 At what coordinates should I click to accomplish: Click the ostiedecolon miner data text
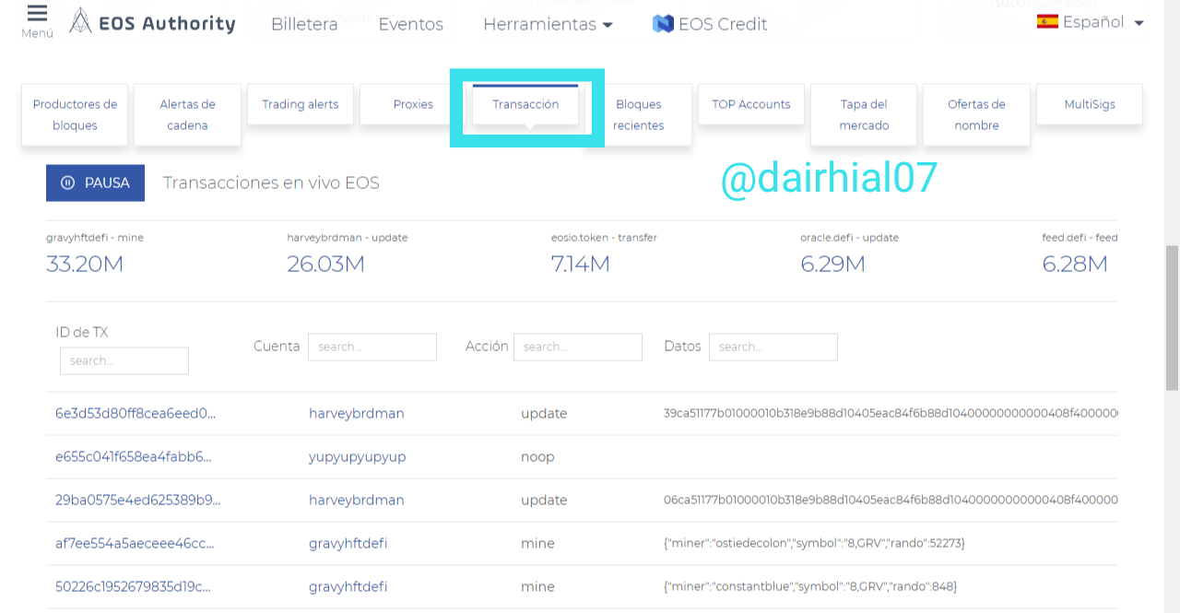[x=814, y=543]
